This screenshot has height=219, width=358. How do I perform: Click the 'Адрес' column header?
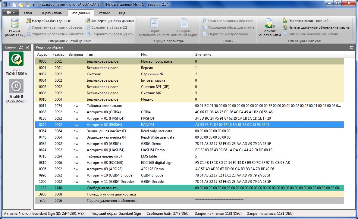42,55
